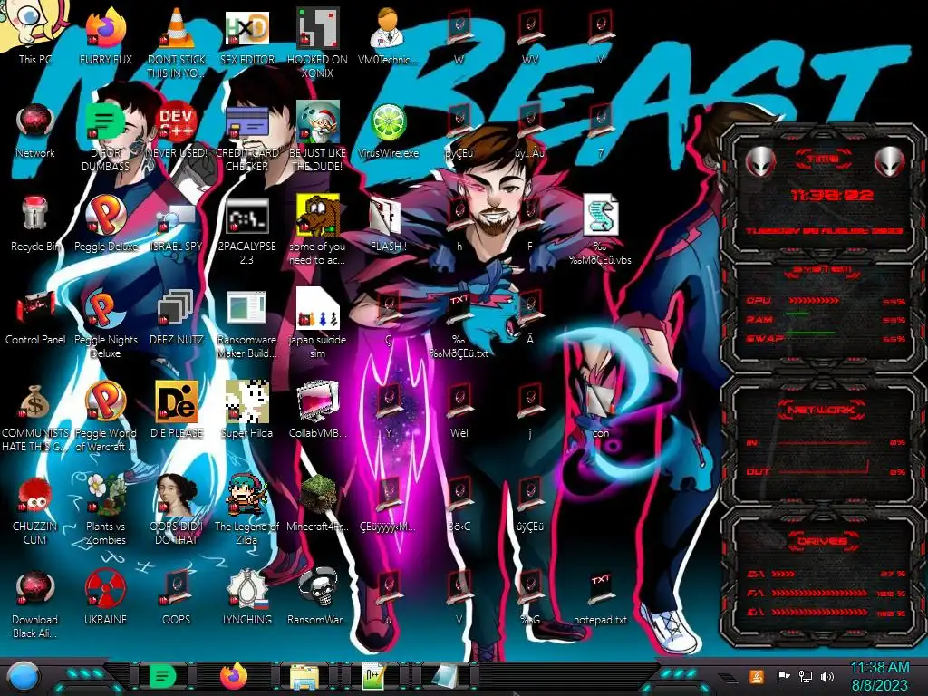
Task: Click the DRIVES header in the widget
Action: pyautogui.click(x=821, y=541)
